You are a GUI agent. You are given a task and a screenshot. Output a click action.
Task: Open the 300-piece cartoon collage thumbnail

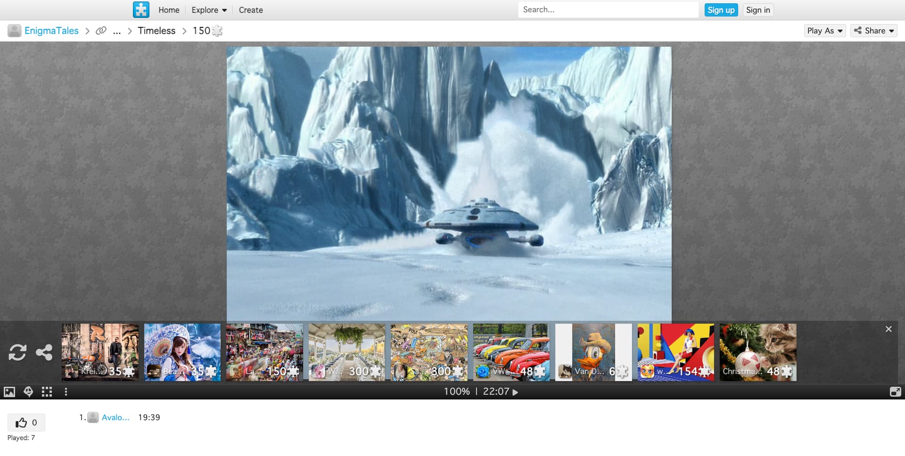click(x=429, y=352)
